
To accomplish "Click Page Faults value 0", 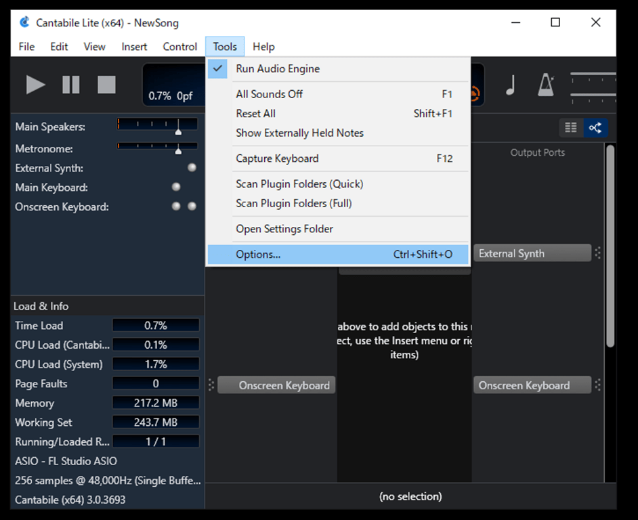I will pyautogui.click(x=156, y=384).
